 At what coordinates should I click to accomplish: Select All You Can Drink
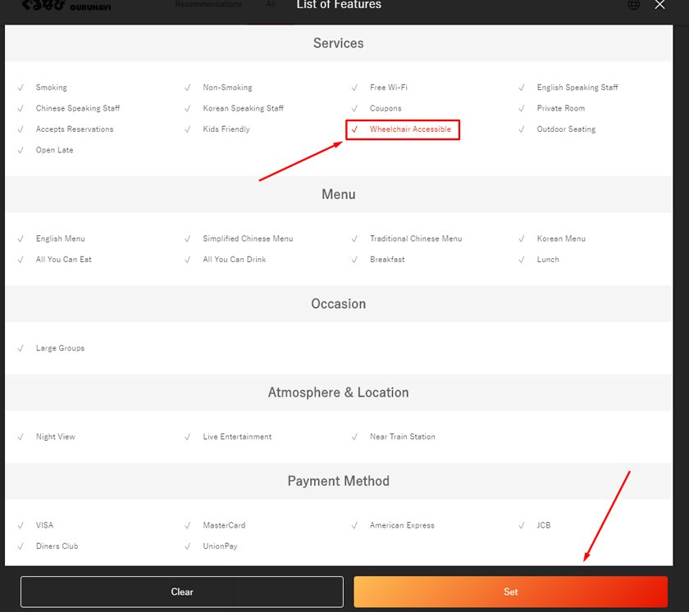pos(226,260)
